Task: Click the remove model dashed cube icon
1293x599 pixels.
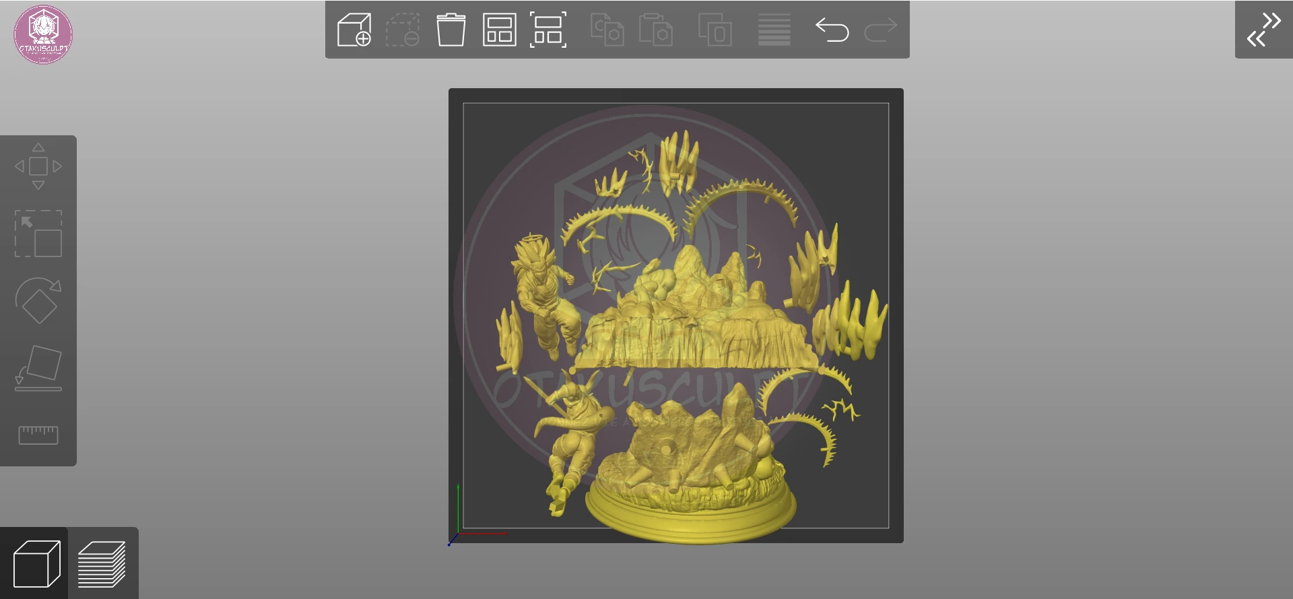Action: 403,30
